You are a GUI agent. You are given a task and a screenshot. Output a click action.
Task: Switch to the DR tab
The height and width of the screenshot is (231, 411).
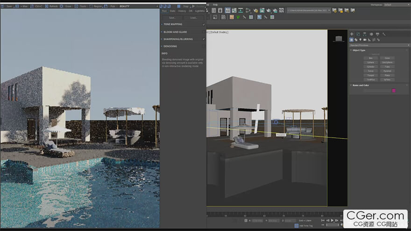(x=191, y=11)
